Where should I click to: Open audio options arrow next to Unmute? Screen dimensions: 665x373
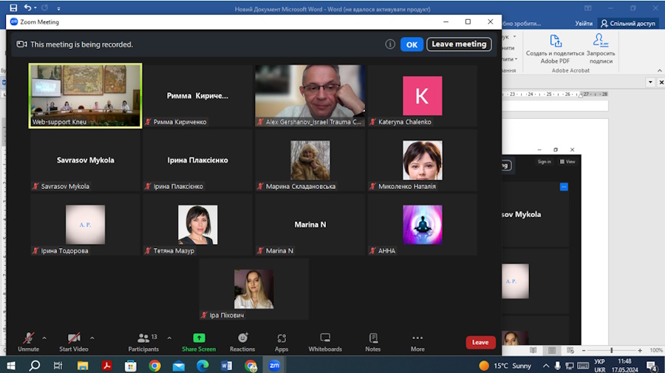pyautogui.click(x=44, y=338)
